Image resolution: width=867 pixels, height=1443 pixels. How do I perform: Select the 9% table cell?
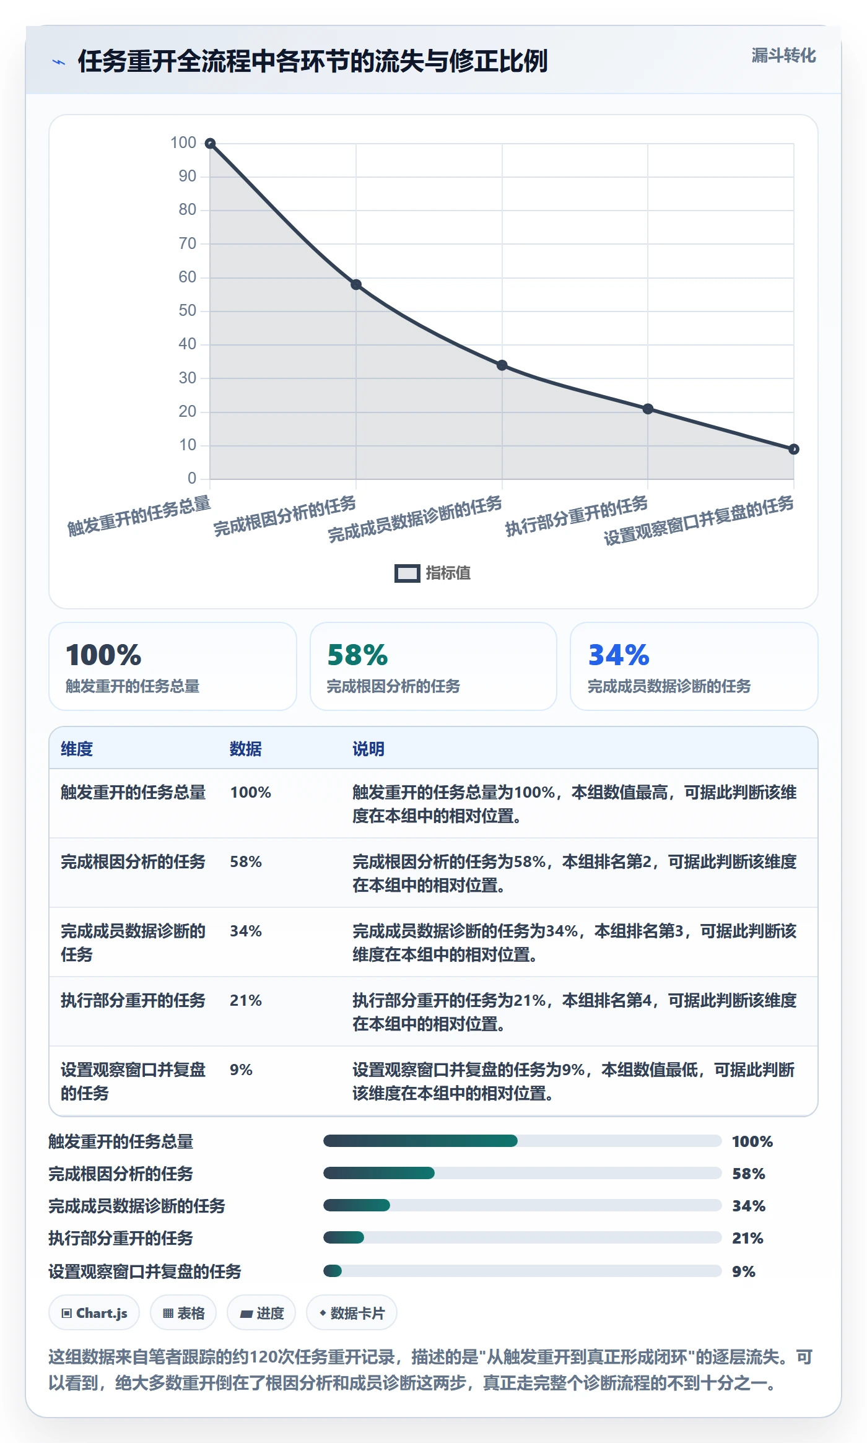point(242,1070)
